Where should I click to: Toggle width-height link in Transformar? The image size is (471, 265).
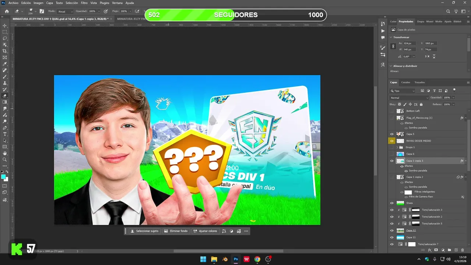[393, 46]
